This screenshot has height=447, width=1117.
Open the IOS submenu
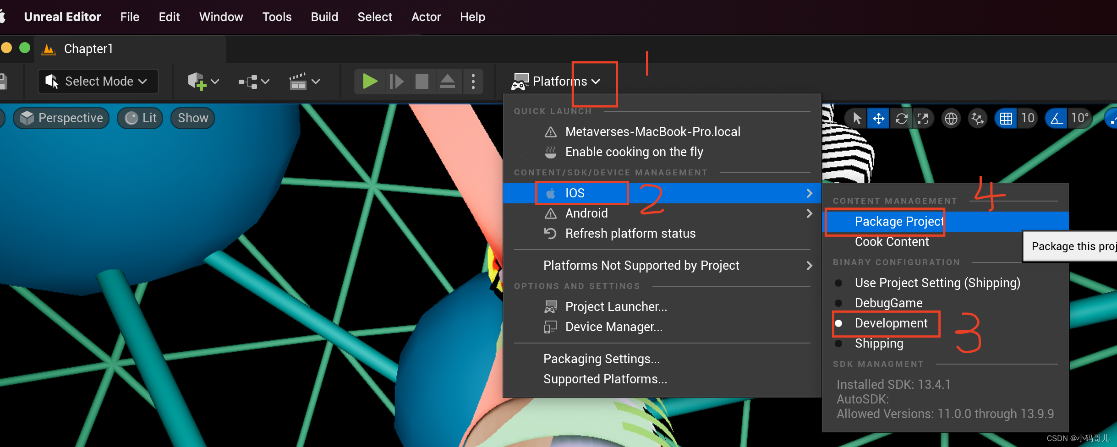pyautogui.click(x=662, y=193)
